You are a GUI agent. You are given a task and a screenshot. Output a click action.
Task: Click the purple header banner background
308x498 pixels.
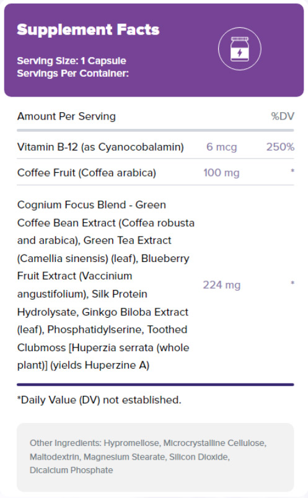(154, 50)
